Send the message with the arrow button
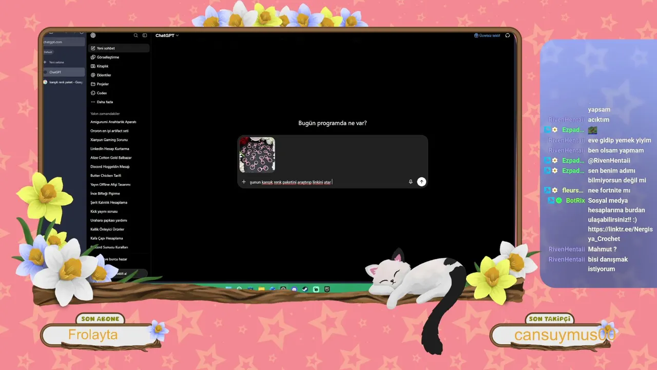This screenshot has width=657, height=370. [x=421, y=181]
